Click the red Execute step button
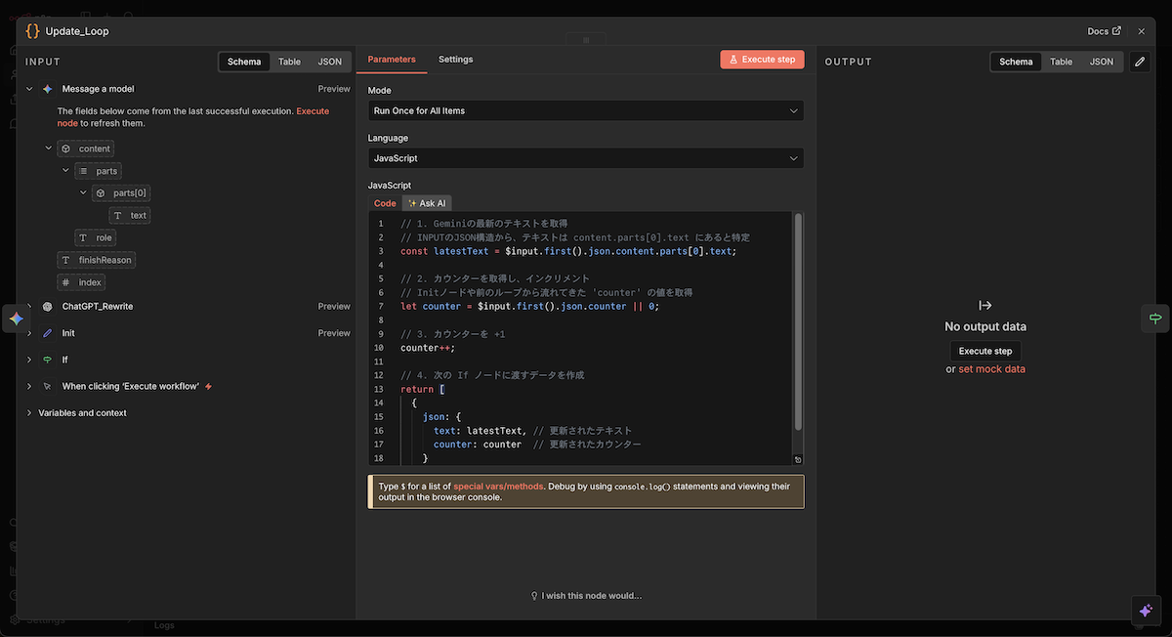Screen dimensions: 1172x637 click(x=762, y=60)
